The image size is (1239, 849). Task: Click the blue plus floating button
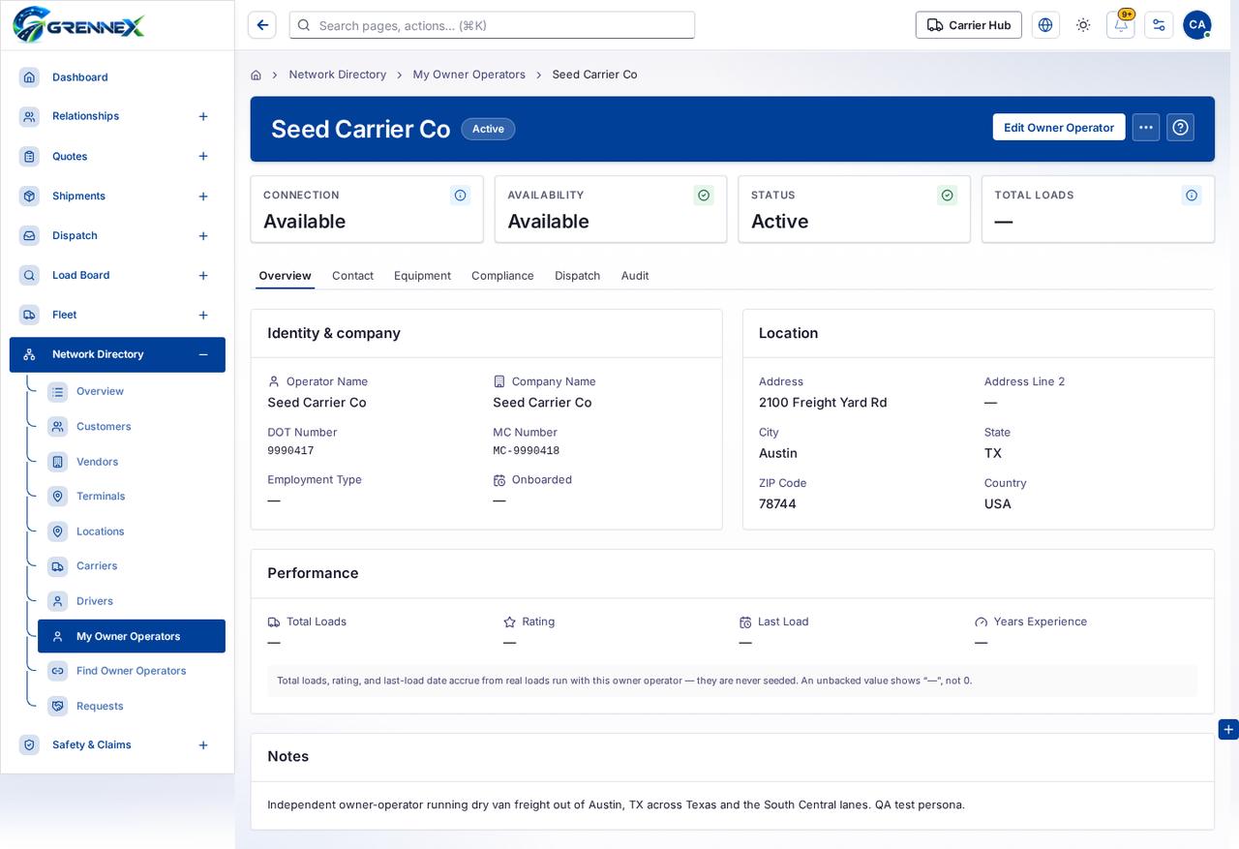point(1228,729)
